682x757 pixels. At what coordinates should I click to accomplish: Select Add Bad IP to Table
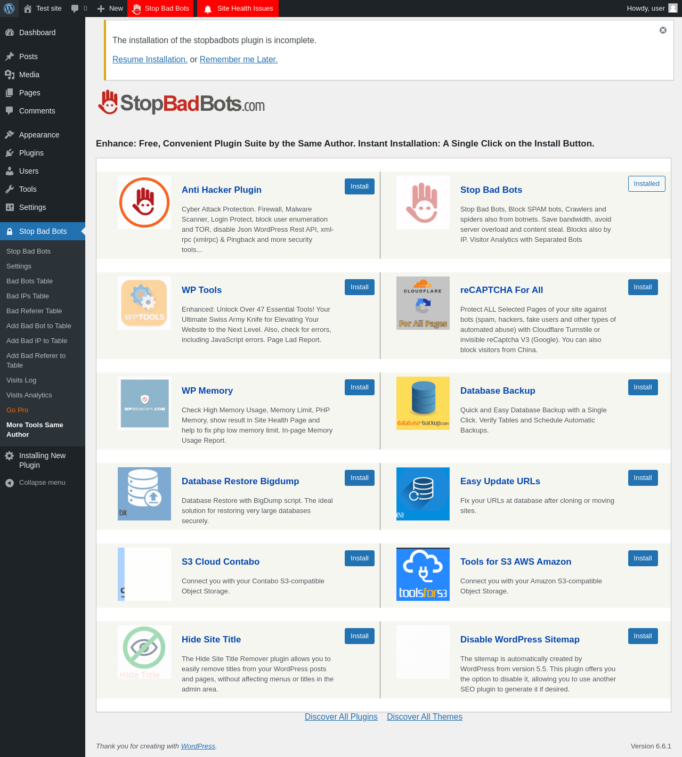(x=37, y=341)
